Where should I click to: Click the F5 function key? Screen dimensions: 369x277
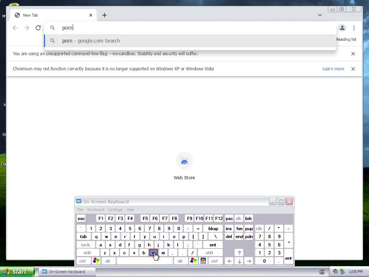coord(145,218)
